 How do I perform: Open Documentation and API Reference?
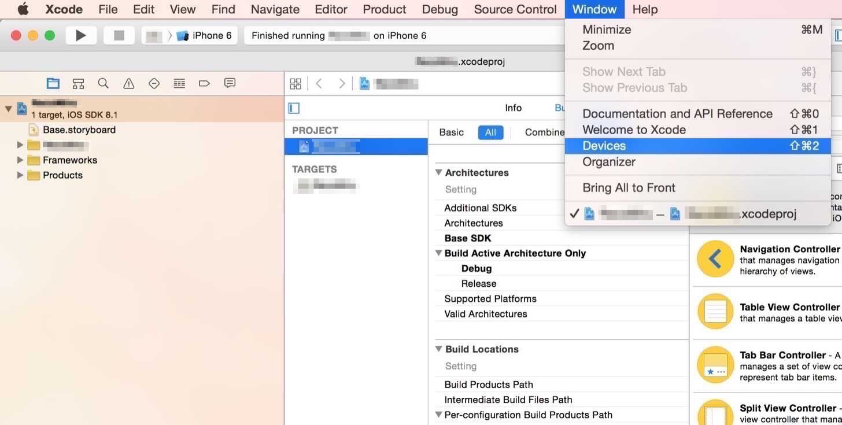pos(698,114)
